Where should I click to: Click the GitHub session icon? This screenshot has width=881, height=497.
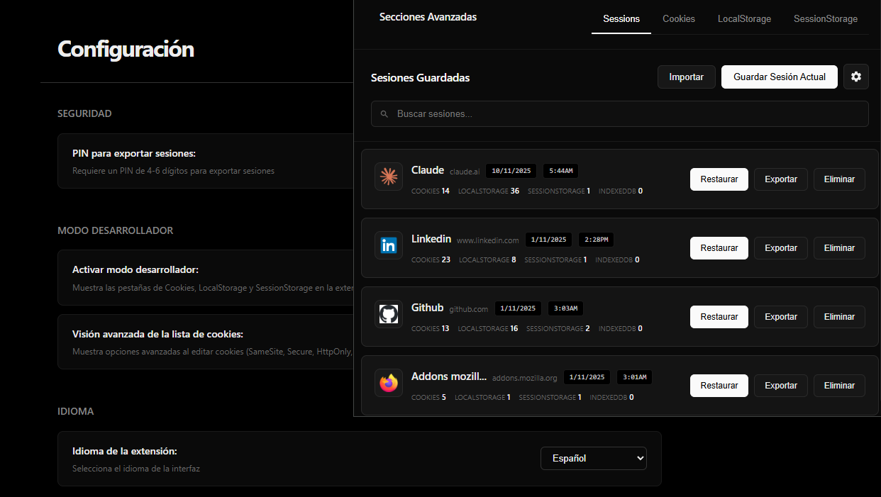[389, 314]
